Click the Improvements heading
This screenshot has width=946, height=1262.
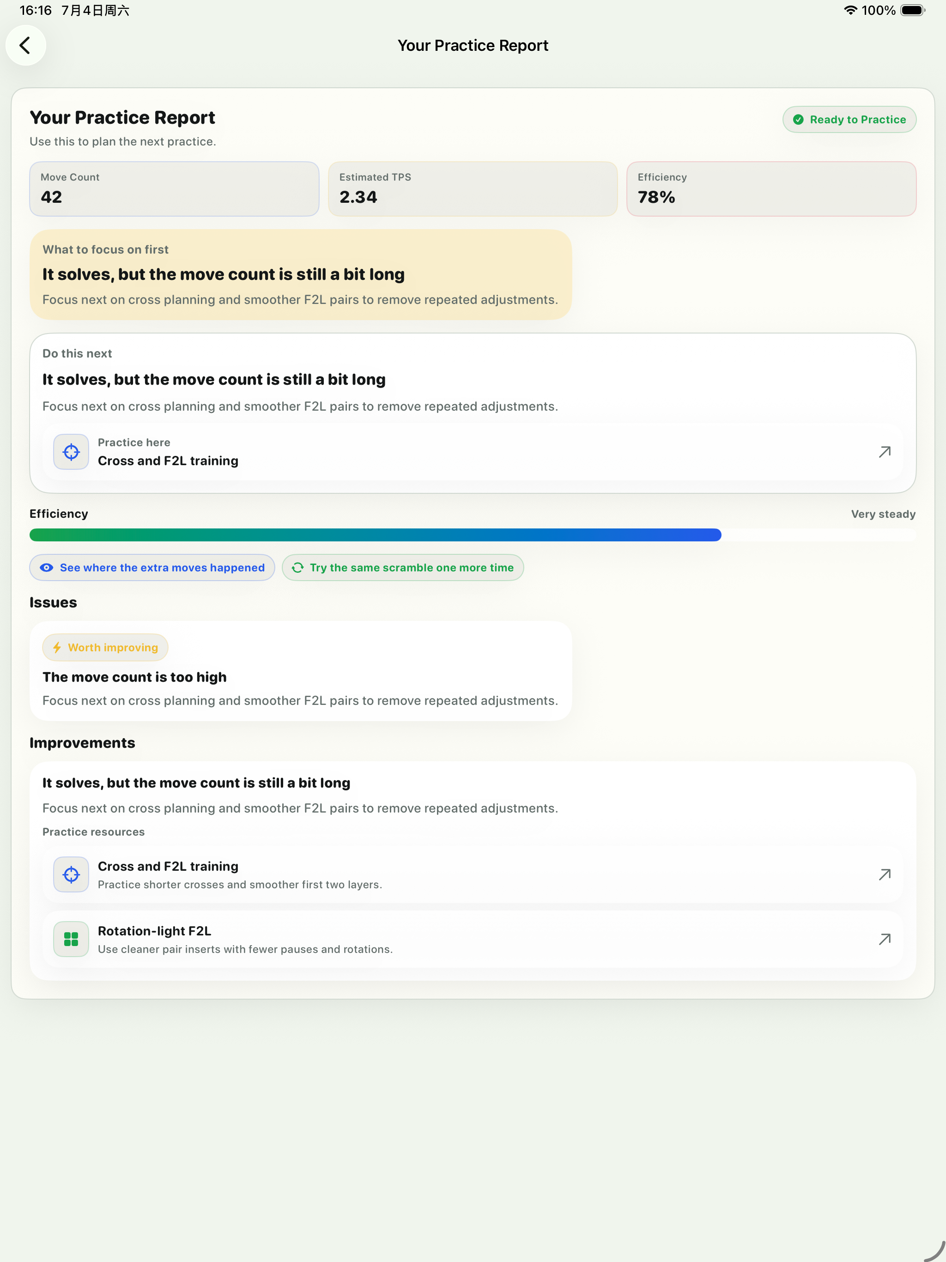click(82, 743)
